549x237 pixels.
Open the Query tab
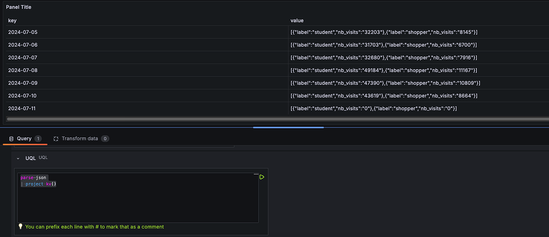25,139
